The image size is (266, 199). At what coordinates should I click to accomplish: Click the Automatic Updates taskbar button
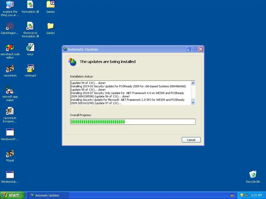tap(48, 195)
